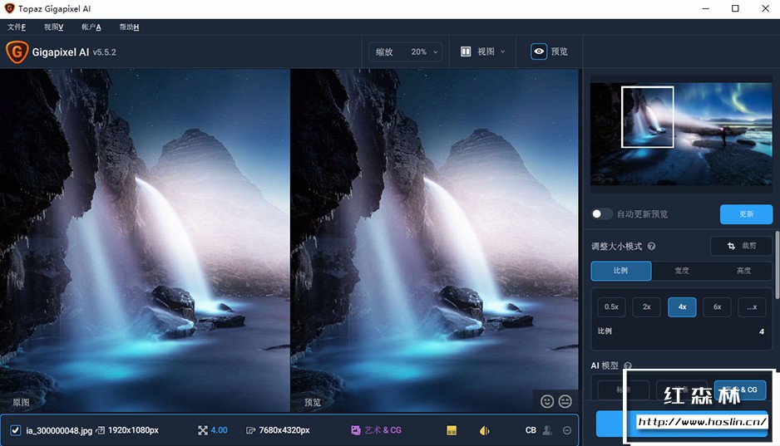Click the navigator thumbnail image
Screen dimensions: 780x446
tap(681, 134)
